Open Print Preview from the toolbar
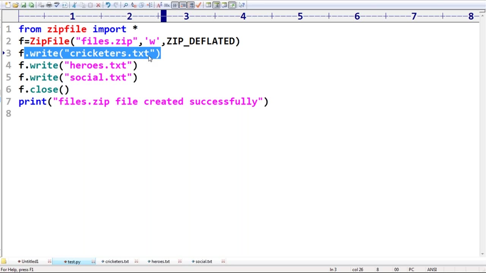 coord(41,5)
